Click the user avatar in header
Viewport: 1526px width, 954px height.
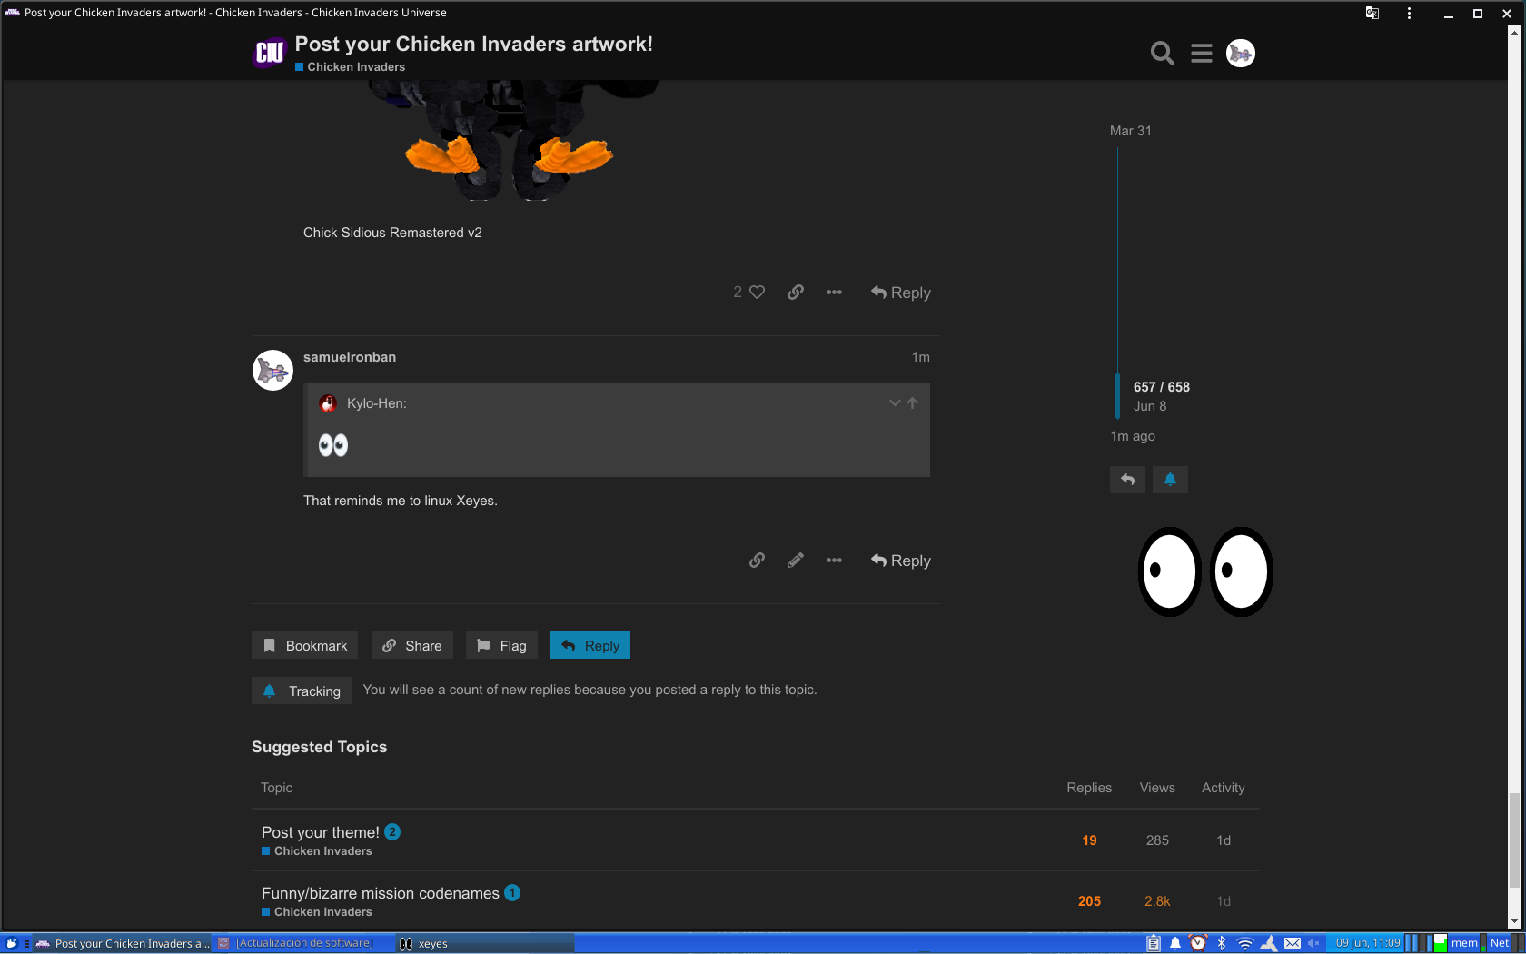point(1240,54)
